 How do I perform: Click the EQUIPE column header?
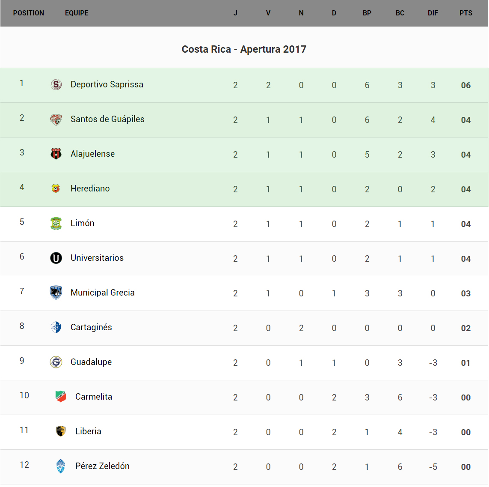pyautogui.click(x=77, y=13)
